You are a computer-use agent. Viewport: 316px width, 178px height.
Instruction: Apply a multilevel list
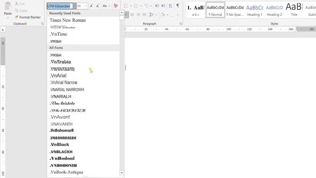[146, 6]
